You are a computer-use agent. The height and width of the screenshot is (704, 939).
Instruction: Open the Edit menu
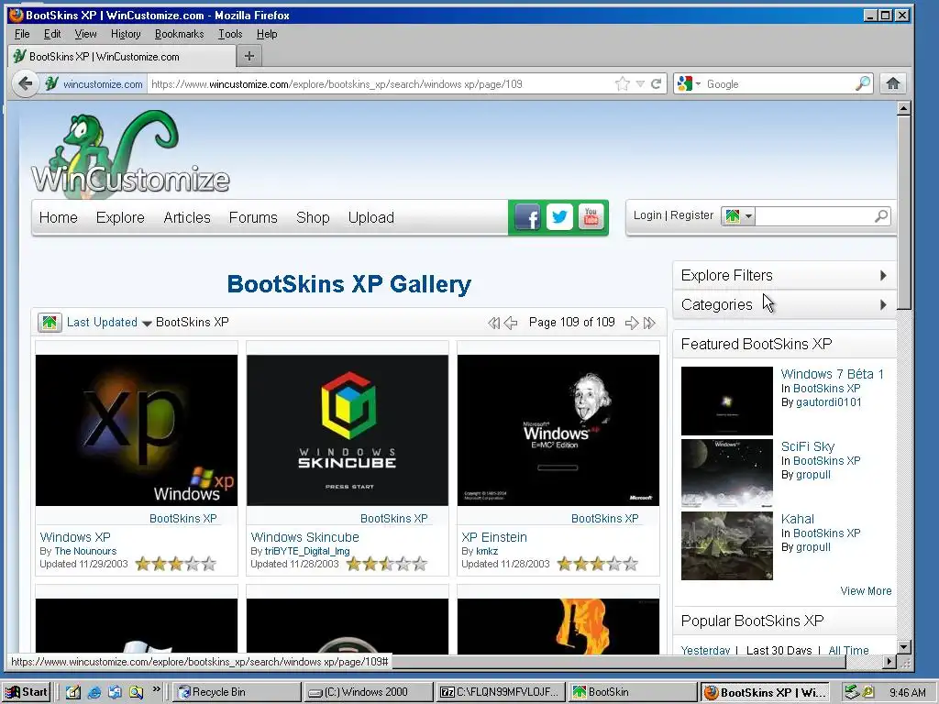(x=52, y=34)
